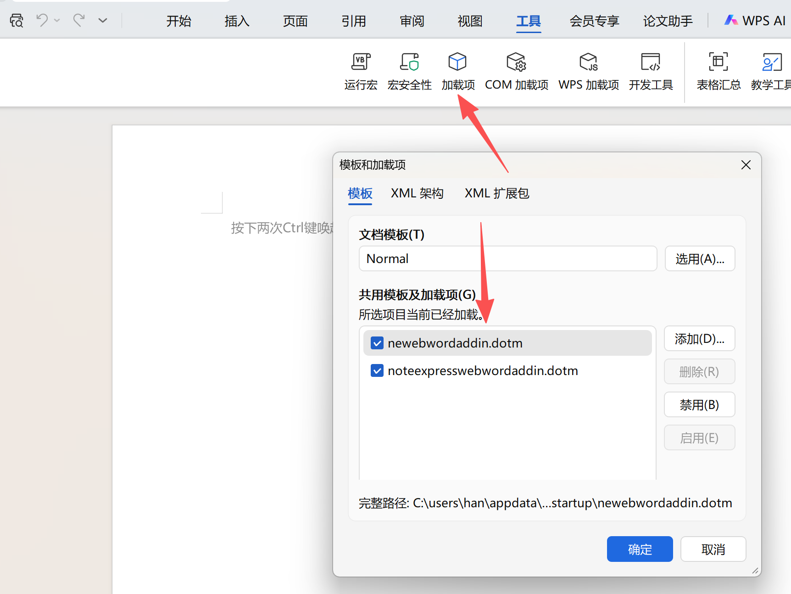The height and width of the screenshot is (594, 791).
Task: Switch to the 审阅 ribbon tab
Action: [412, 21]
